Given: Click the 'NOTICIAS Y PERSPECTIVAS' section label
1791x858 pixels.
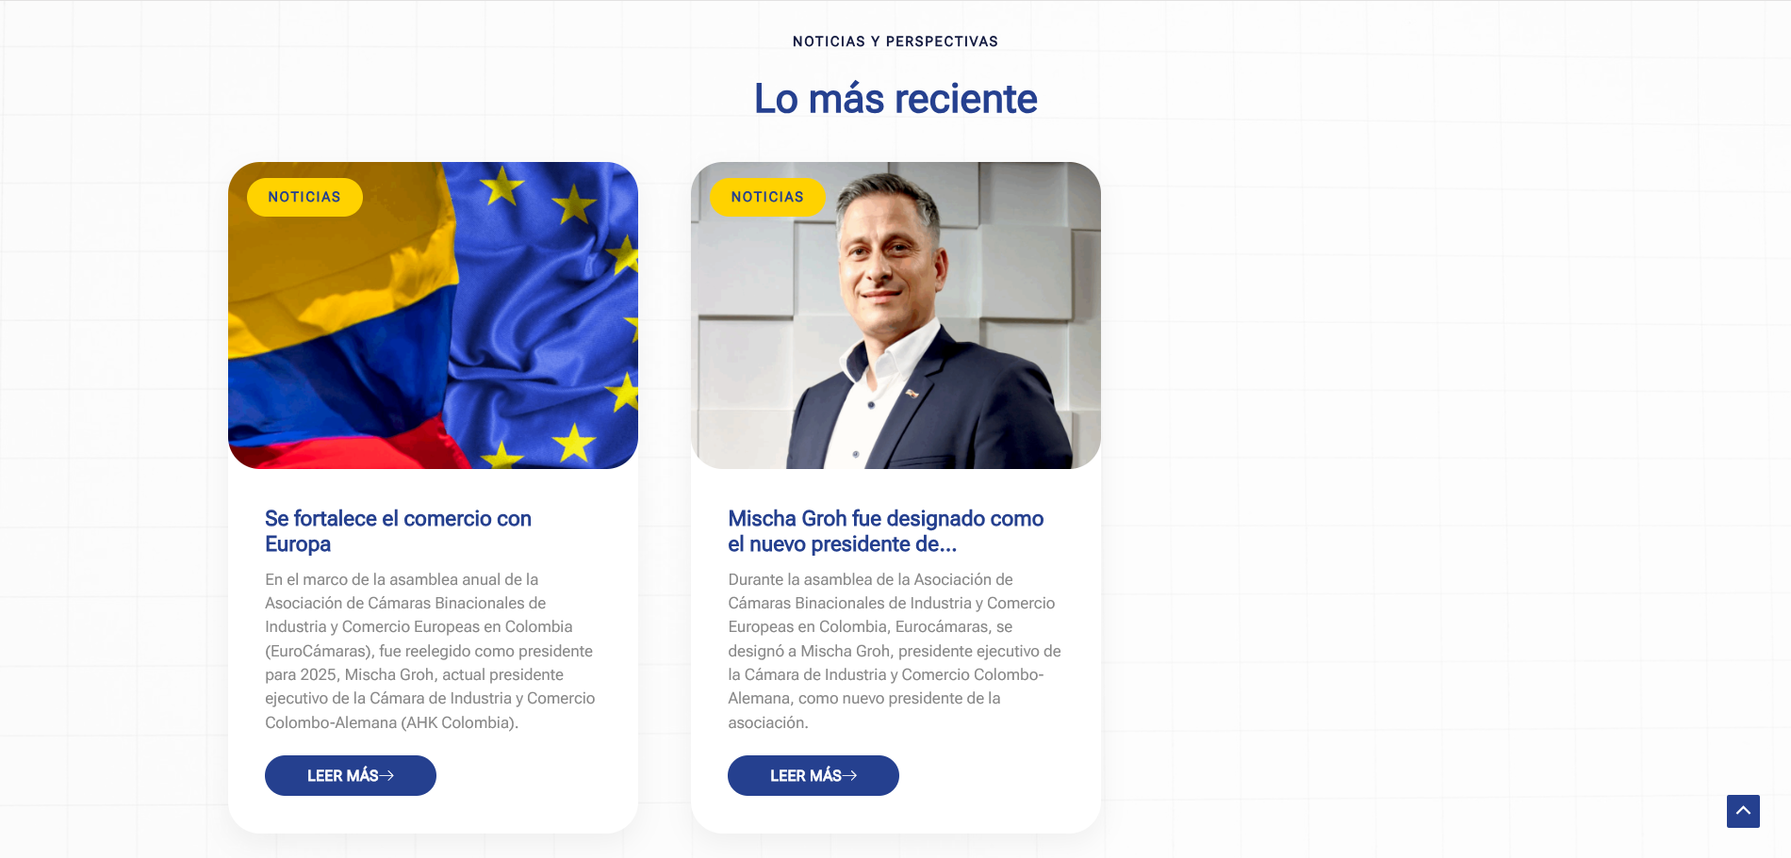Looking at the screenshot, I should tap(895, 41).
